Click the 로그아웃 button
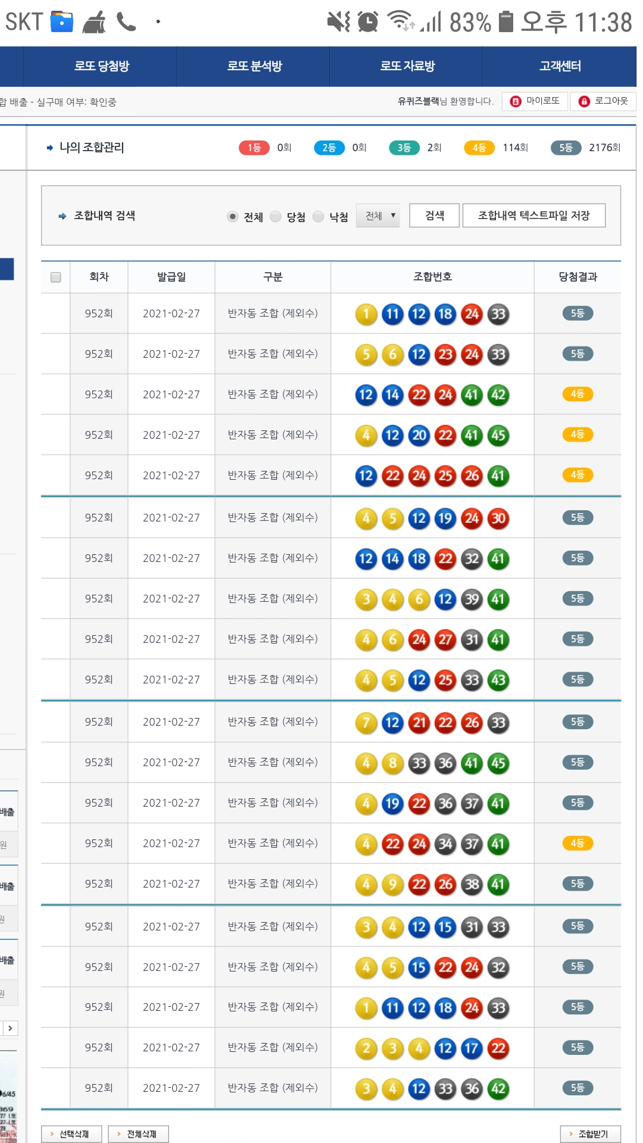The height and width of the screenshot is (1143, 643). coord(603,101)
